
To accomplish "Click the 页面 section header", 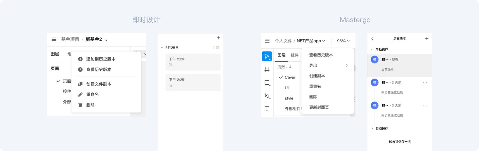I will click(55, 69).
